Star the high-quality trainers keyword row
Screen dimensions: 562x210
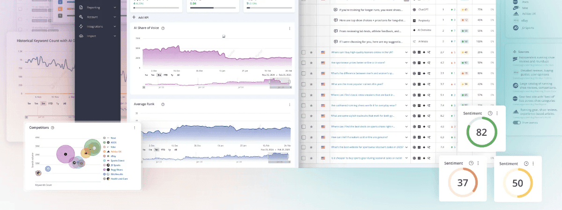pyautogui.click(x=311, y=53)
